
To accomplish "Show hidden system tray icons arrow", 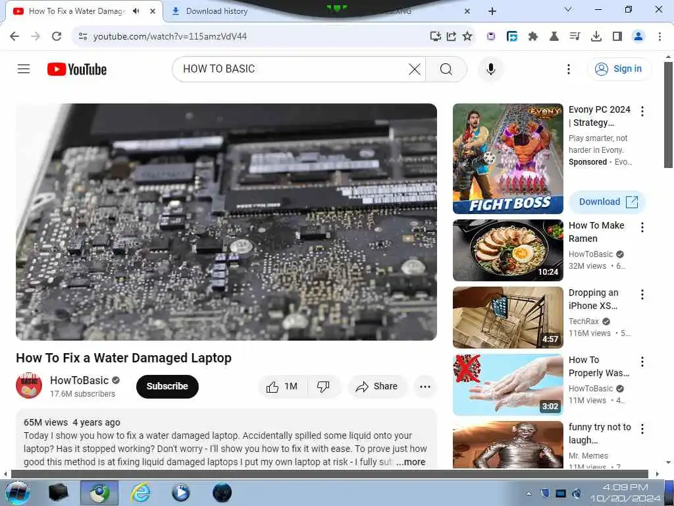I will (529, 493).
